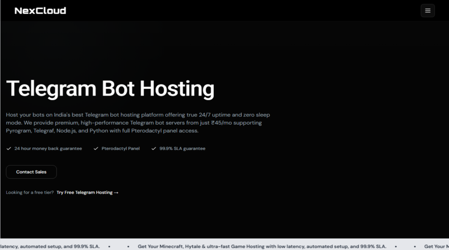This screenshot has width=449, height=250.
Task: Click the NexCloud logo
Action: click(x=40, y=11)
